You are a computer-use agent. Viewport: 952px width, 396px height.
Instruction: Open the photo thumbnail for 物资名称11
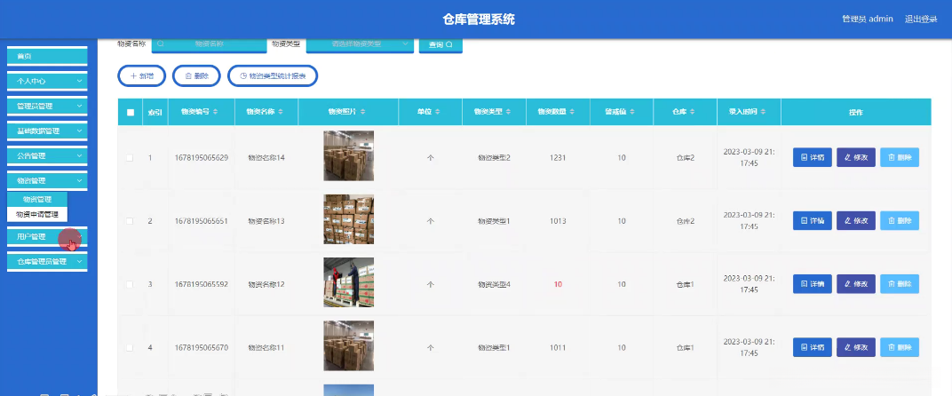[348, 346]
